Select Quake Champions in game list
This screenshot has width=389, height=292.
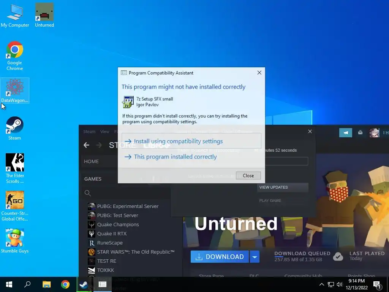click(118, 224)
